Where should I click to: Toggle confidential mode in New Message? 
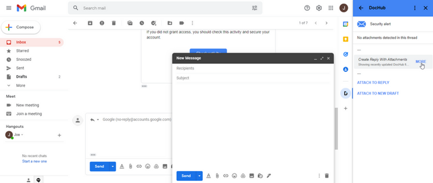260,176
